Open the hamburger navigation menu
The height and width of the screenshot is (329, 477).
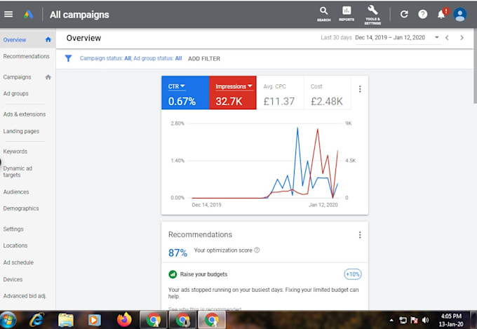click(8, 14)
